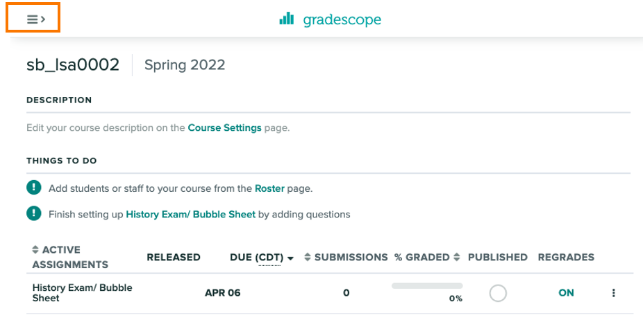The width and height of the screenshot is (643, 322).
Task: Select the History Exam/ Bubble Sheet assignment row
Action: tap(330, 293)
